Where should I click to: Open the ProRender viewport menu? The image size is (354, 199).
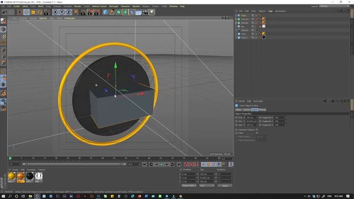click(70, 18)
